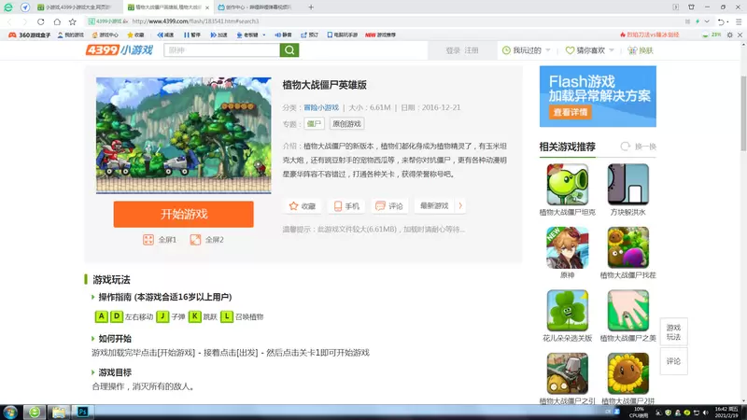
Task: Open the browser skin shirt icon
Action: 691,7
